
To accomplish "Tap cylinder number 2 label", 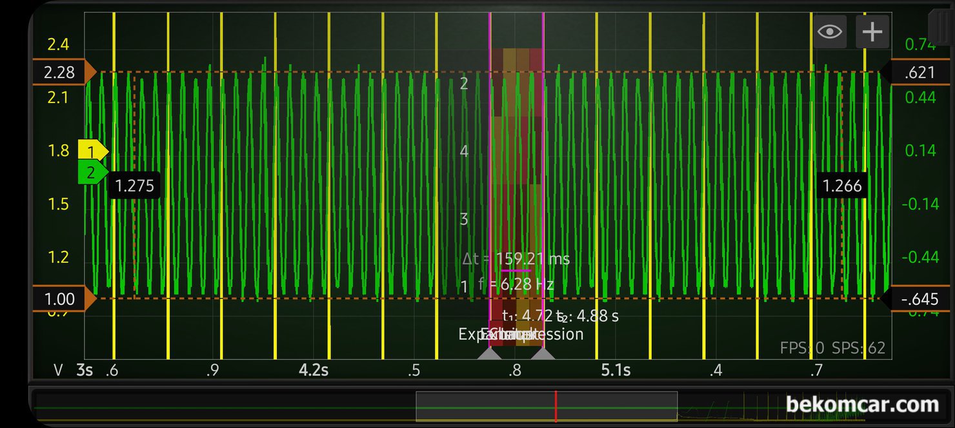I will [464, 83].
